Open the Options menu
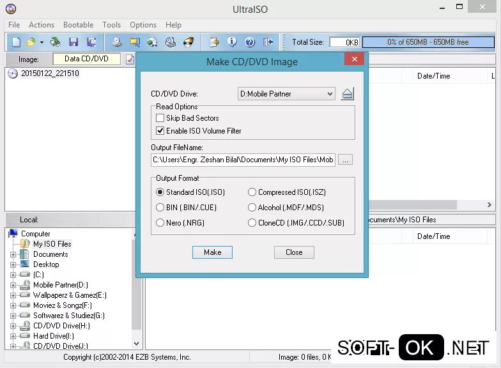 point(143,25)
